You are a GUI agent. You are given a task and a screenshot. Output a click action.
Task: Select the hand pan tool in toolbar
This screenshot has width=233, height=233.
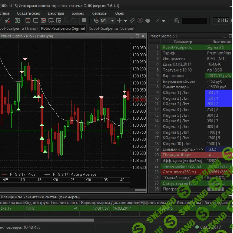point(148,21)
